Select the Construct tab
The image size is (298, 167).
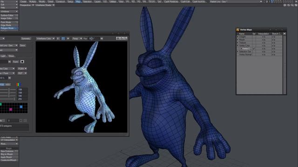click(60, 1)
